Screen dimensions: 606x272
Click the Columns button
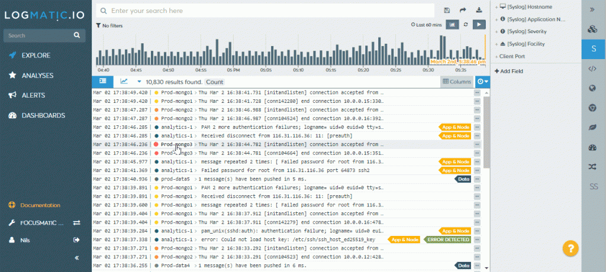(x=457, y=82)
